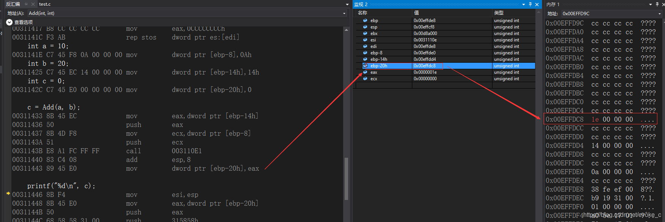The width and height of the screenshot is (665, 222).
Task: Select the ecx variable icon in watch
Action: (365, 79)
